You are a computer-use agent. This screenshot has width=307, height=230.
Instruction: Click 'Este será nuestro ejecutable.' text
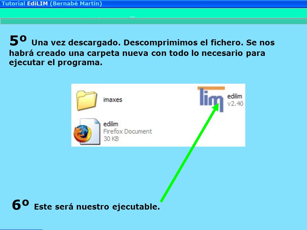tap(97, 207)
